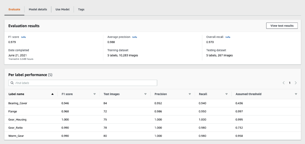Image resolution: width=305 pixels, height=144 pixels.
Task: Go to next page using right chevron
Action: coord(296,83)
